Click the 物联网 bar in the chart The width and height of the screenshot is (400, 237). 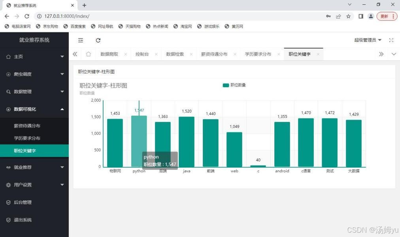[x=115, y=143]
